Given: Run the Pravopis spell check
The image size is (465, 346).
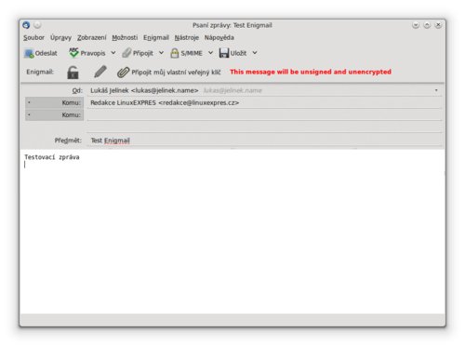Looking at the screenshot, I should tap(73, 53).
